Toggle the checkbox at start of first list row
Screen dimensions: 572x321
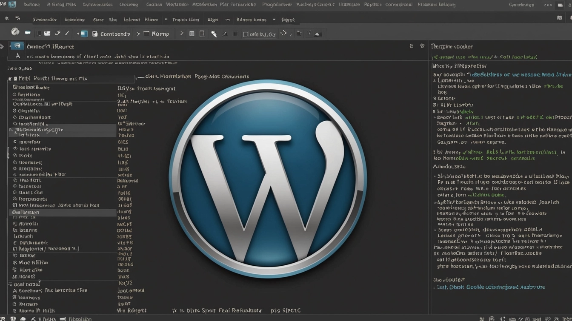pos(15,87)
